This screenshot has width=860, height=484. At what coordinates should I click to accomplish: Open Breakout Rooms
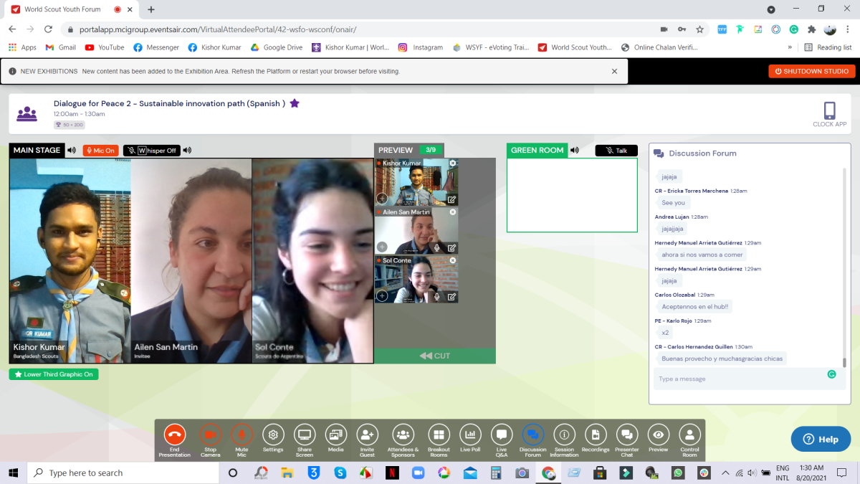coord(439,435)
